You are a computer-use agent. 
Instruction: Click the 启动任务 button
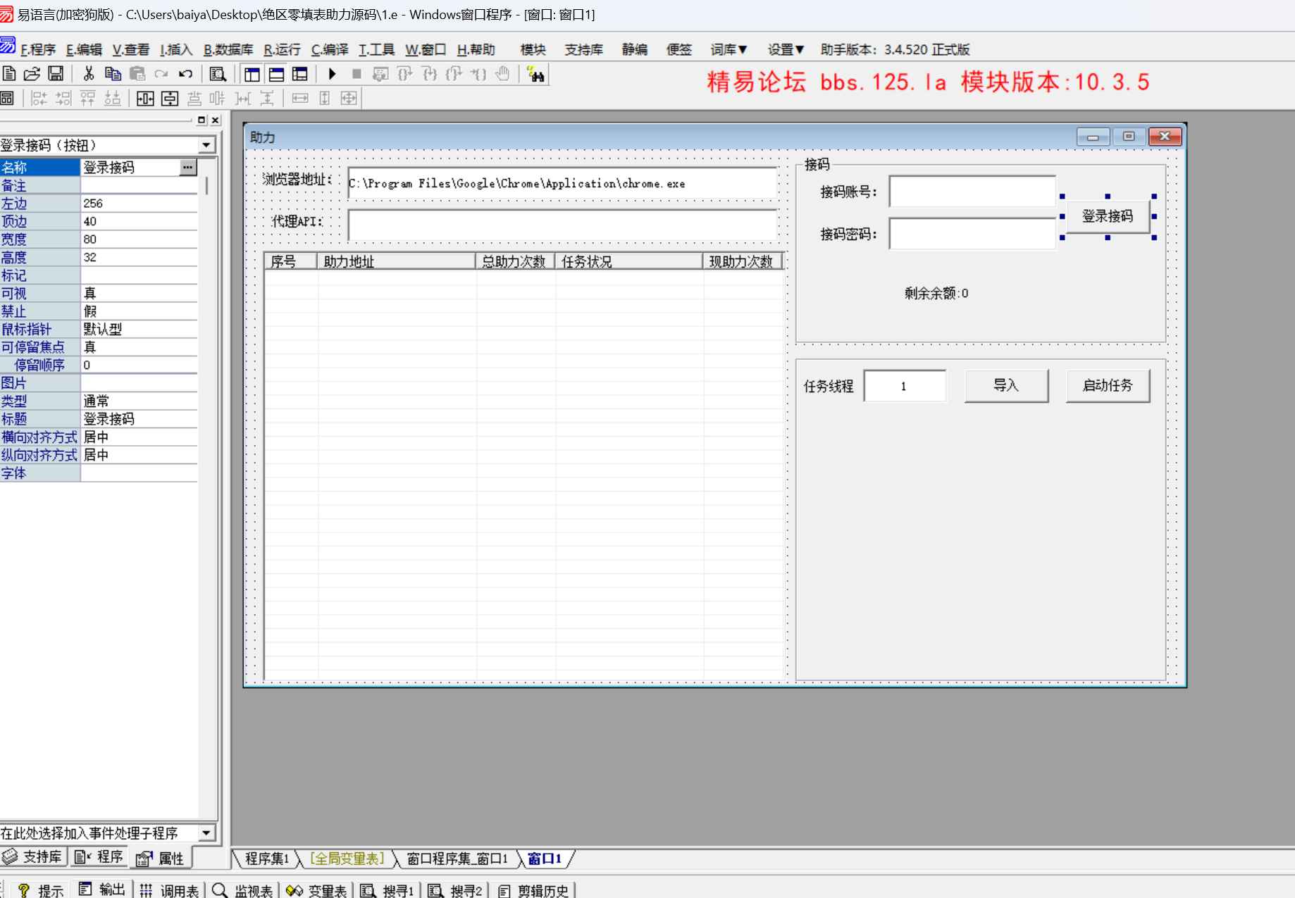1108,386
